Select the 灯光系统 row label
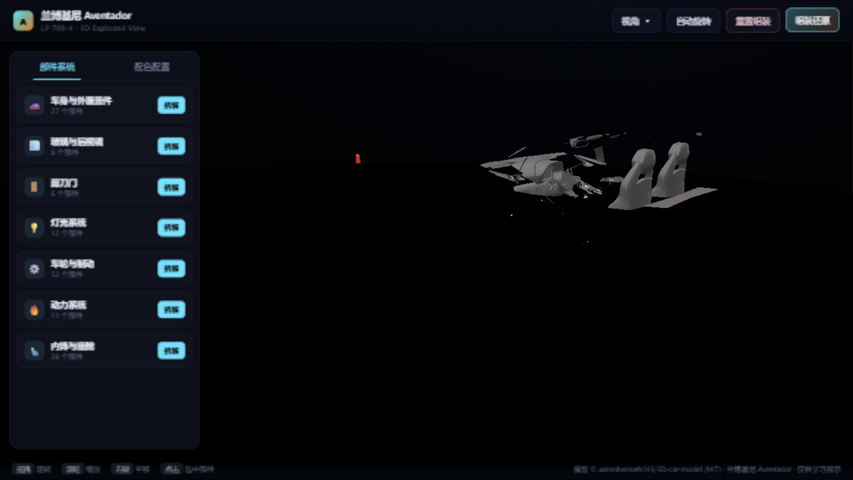This screenshot has width=853, height=480. tap(68, 223)
